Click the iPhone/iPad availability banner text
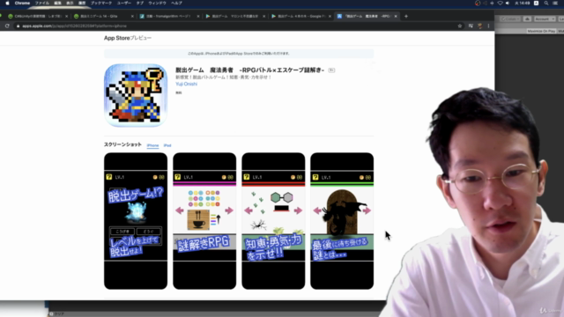 (x=239, y=54)
